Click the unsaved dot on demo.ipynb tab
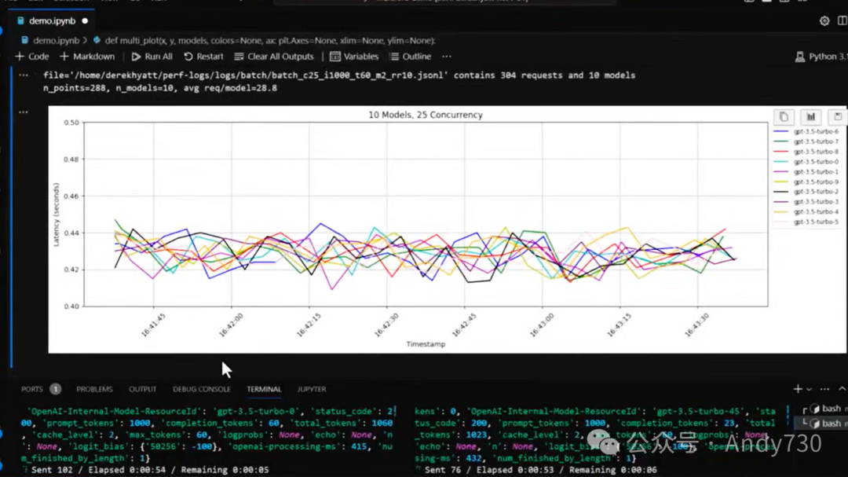 (x=85, y=21)
